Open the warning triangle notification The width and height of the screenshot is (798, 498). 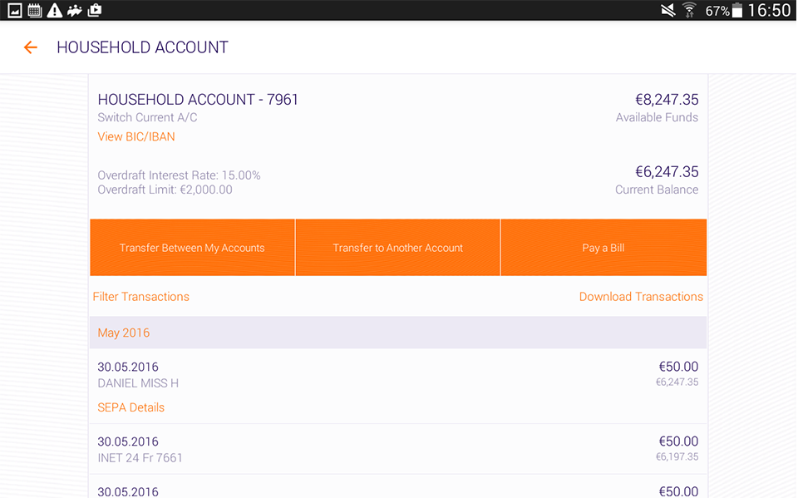click(x=55, y=10)
